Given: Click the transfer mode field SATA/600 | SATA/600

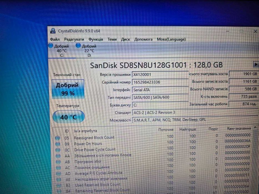Looking at the screenshot, I should (x=160, y=97).
